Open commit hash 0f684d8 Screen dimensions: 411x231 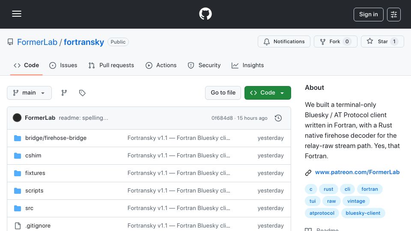[222, 118]
